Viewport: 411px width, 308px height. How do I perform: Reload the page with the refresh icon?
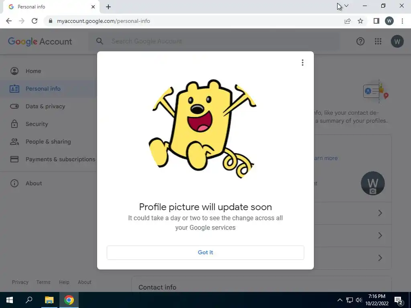pyautogui.click(x=35, y=21)
